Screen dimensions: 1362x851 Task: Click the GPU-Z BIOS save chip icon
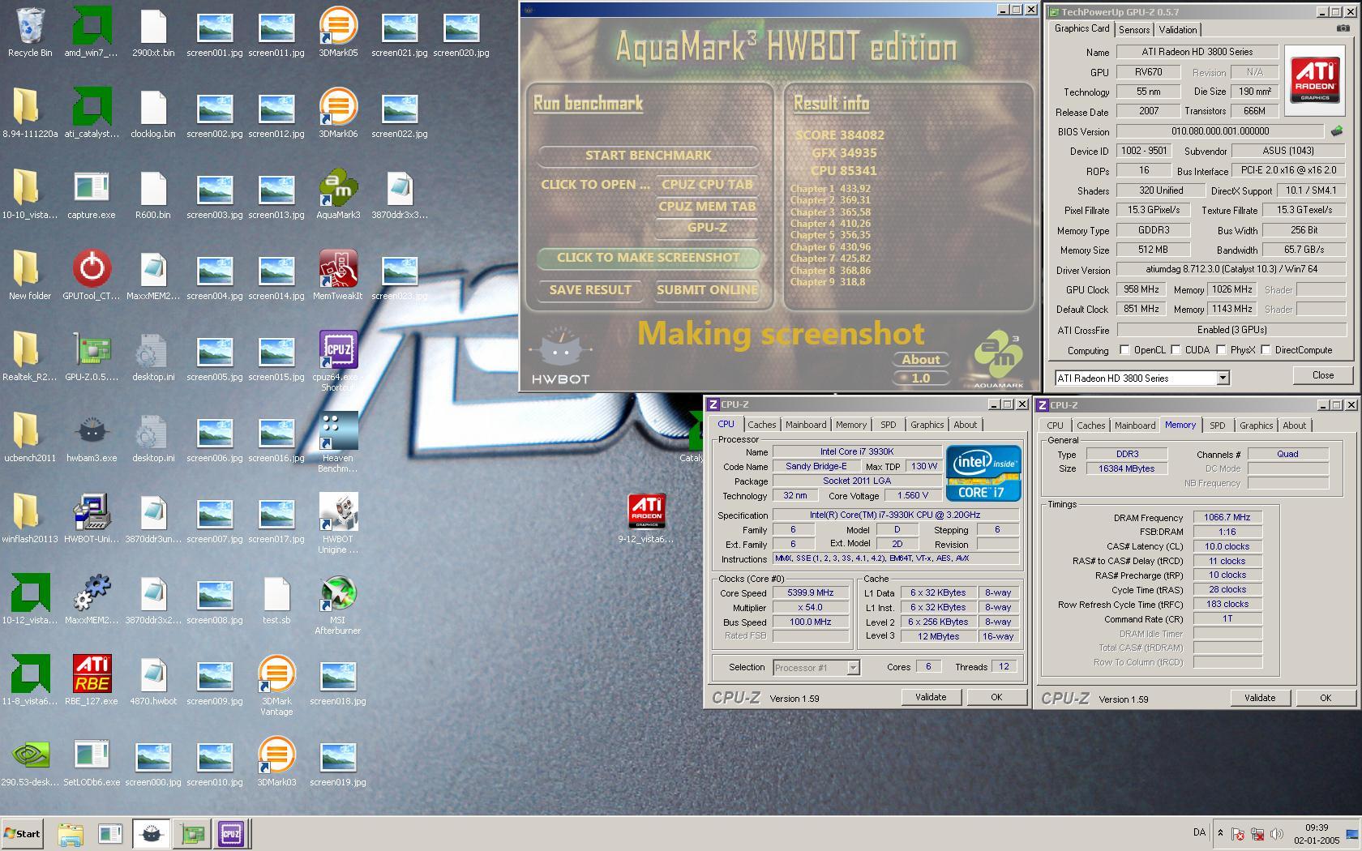click(1337, 130)
